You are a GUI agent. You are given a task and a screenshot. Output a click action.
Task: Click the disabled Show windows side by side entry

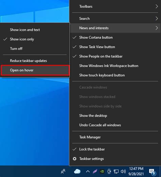[115, 106]
